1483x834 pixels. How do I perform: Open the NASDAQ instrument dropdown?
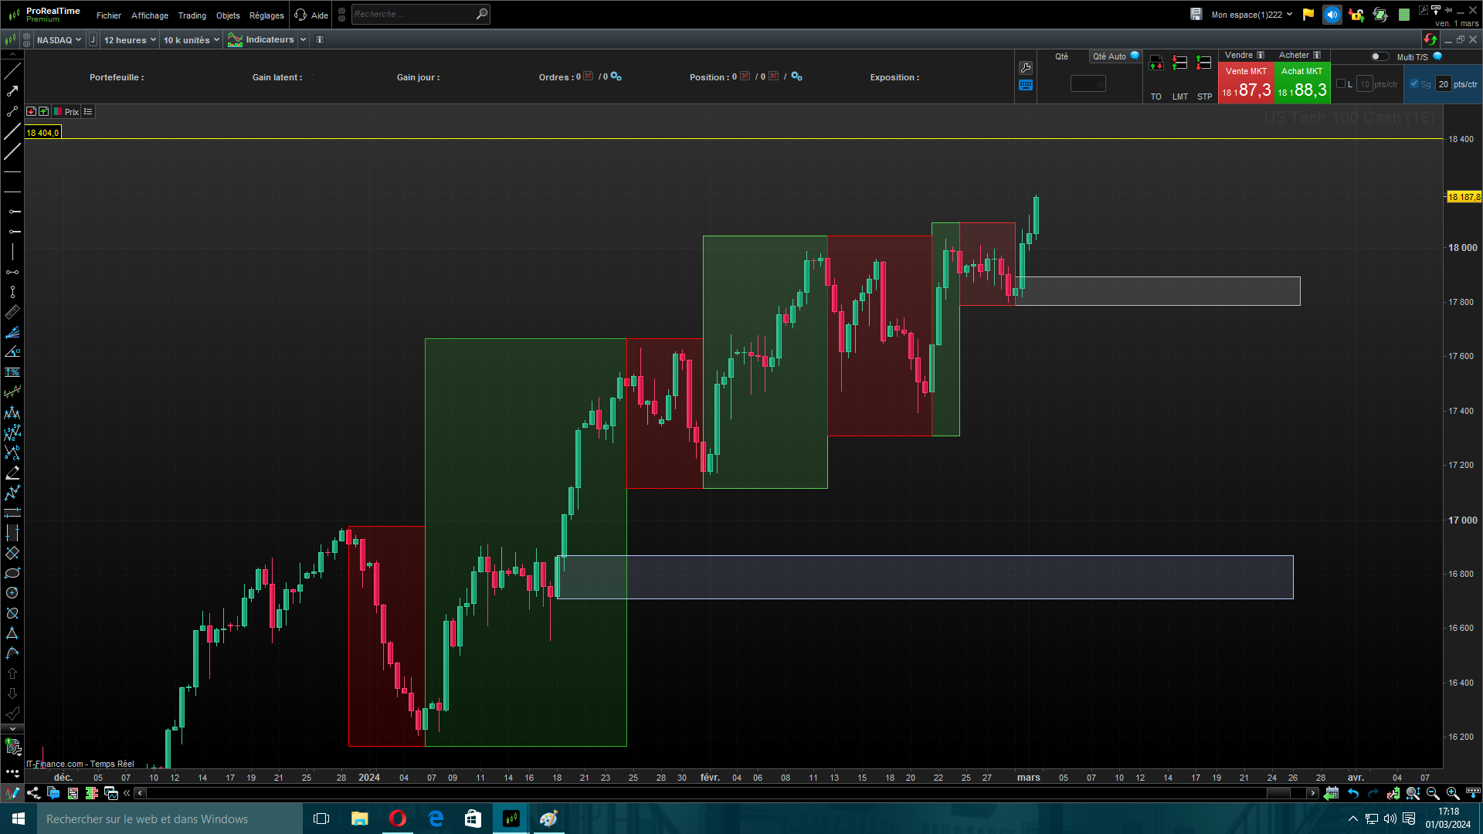click(59, 40)
